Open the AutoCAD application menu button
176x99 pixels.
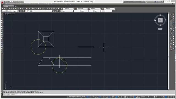(x=2, y=2)
